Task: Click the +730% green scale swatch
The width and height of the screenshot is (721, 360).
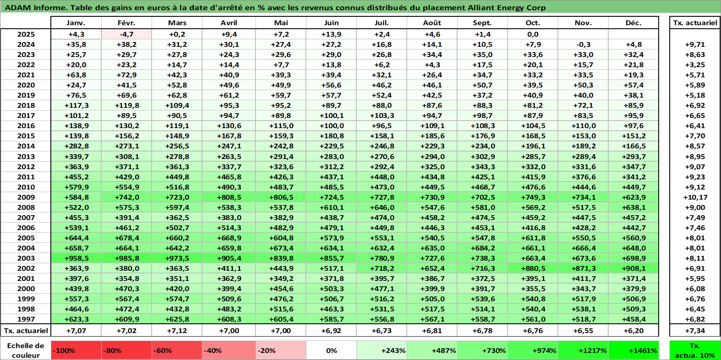Action: pos(483,350)
